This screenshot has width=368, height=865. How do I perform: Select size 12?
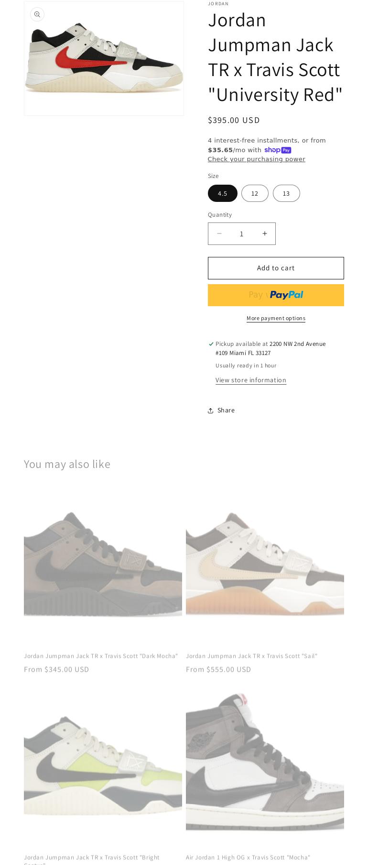click(255, 193)
